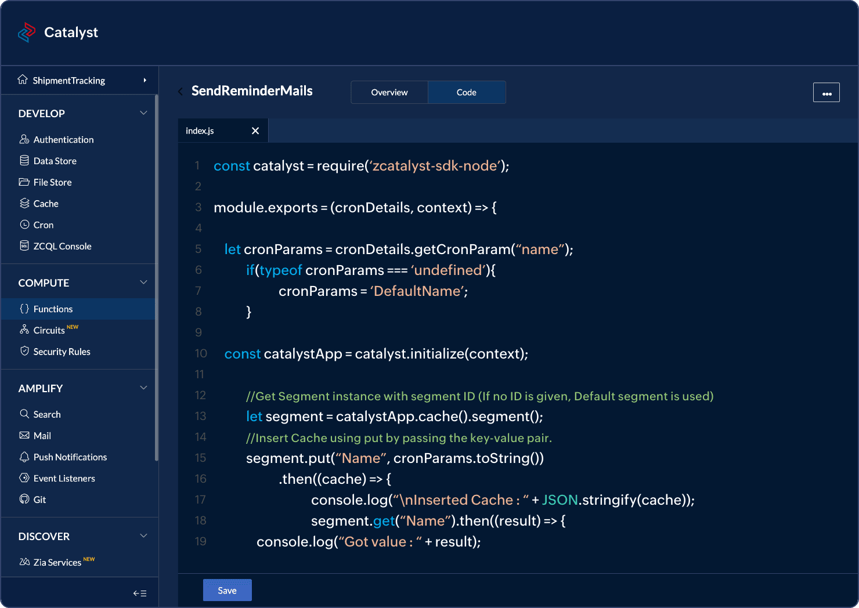The width and height of the screenshot is (859, 608).
Task: Open the Authentication icon in sidebar
Action: 24,139
